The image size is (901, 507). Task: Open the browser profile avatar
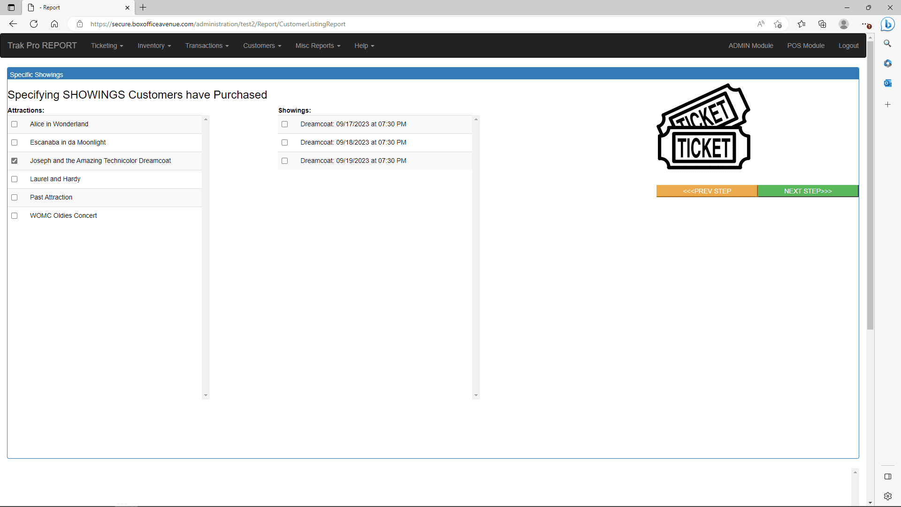pos(844,24)
